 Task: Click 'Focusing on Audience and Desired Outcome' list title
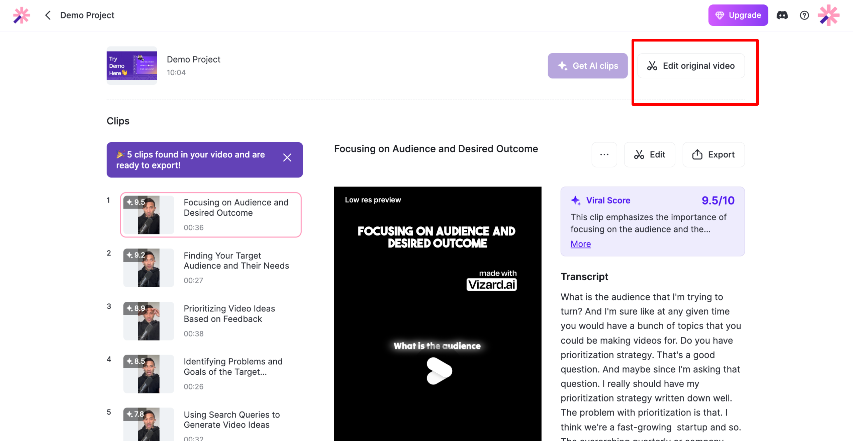(x=236, y=208)
